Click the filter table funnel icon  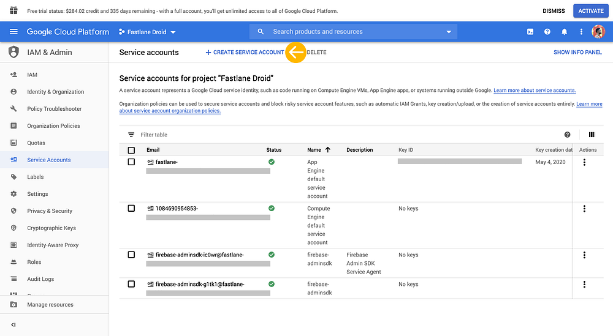click(x=131, y=135)
